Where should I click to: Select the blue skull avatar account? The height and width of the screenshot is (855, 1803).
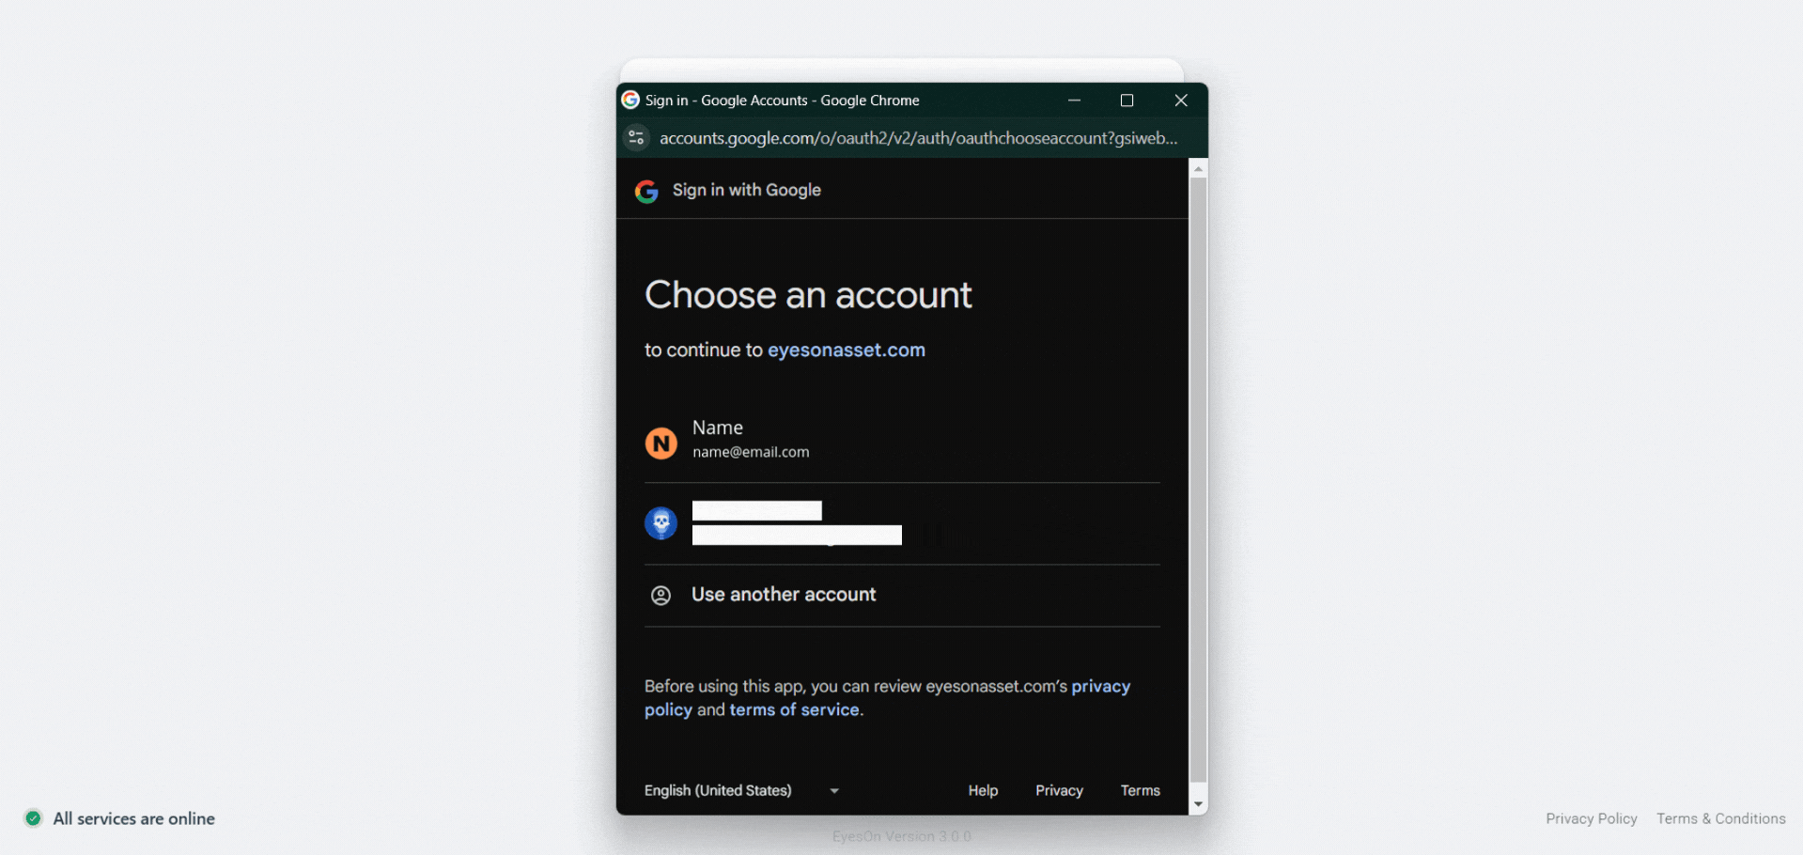click(x=661, y=522)
